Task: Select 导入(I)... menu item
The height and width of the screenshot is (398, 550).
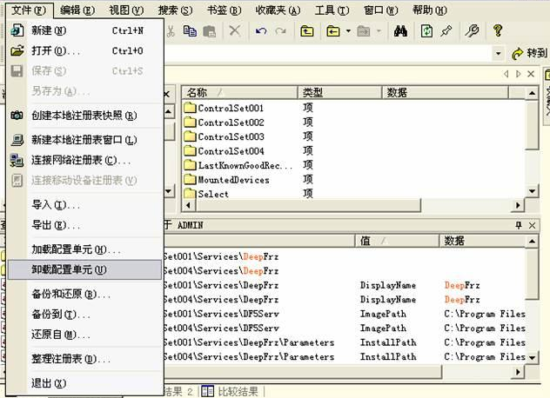Action: tap(85, 204)
